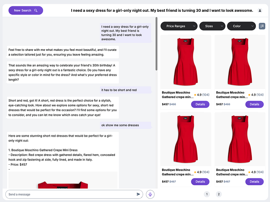Go to results page 2

point(219,194)
